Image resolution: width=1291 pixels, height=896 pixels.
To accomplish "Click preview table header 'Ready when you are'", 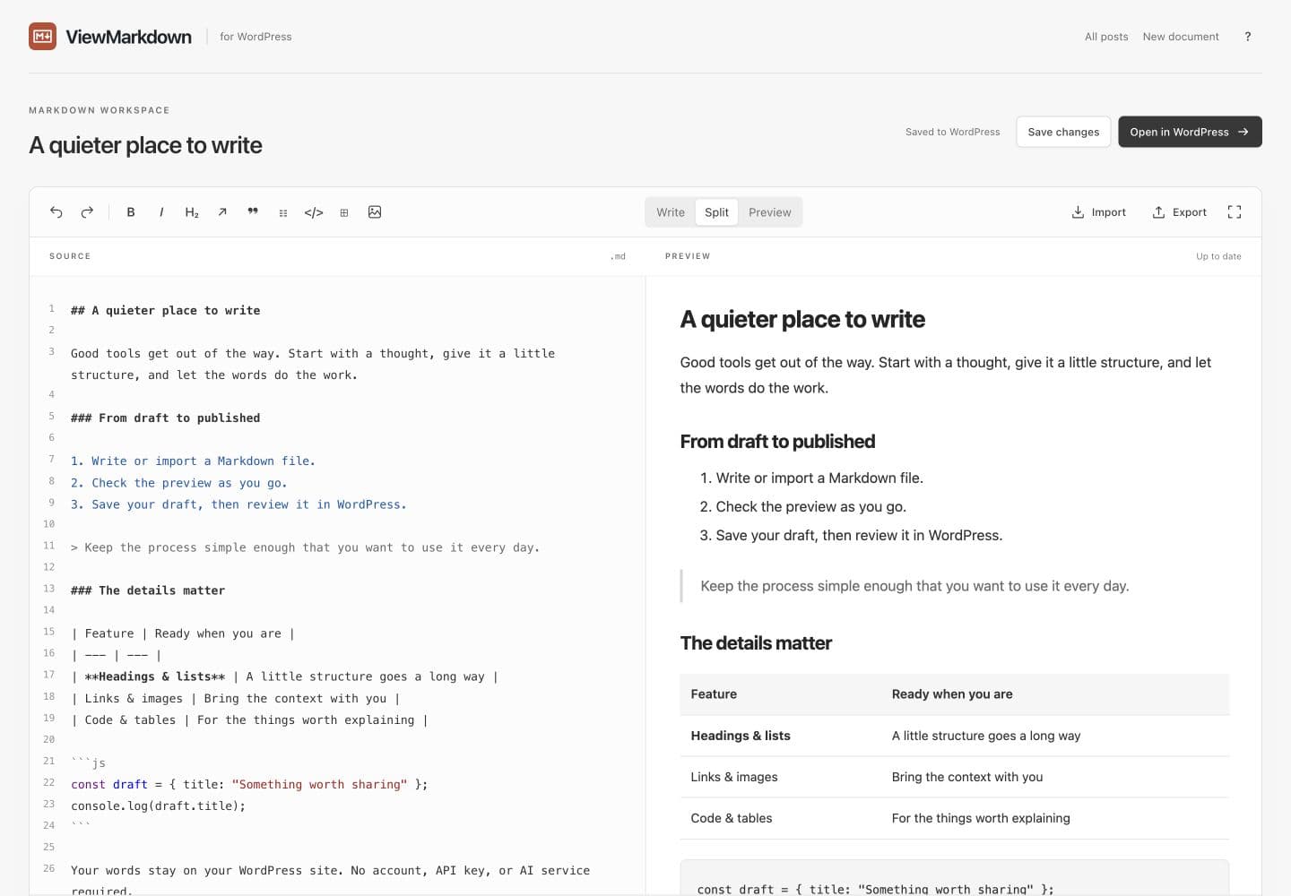I will [x=952, y=694].
